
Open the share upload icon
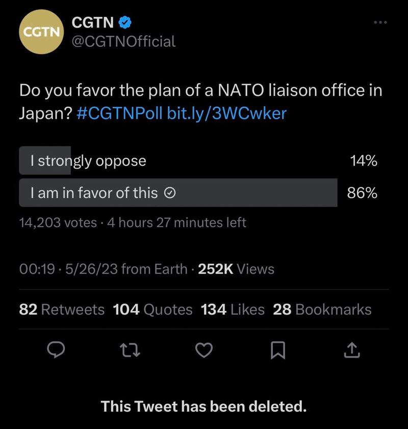point(352,349)
